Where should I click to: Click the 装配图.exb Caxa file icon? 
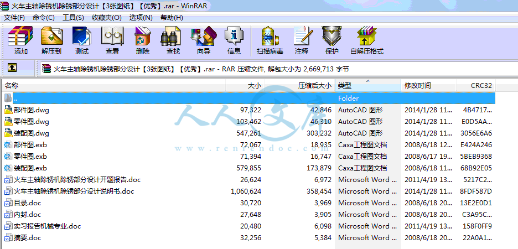point(8,168)
